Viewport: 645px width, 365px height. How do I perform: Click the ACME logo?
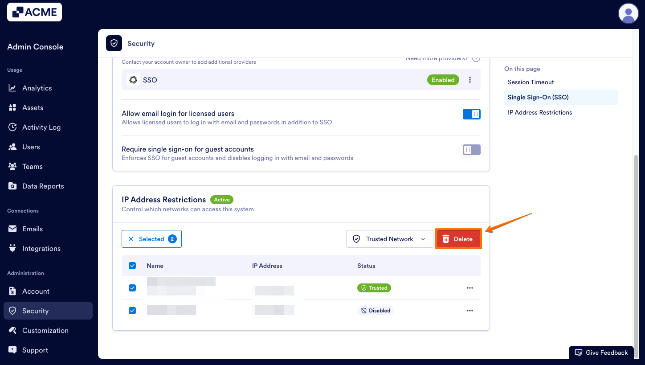pos(34,12)
